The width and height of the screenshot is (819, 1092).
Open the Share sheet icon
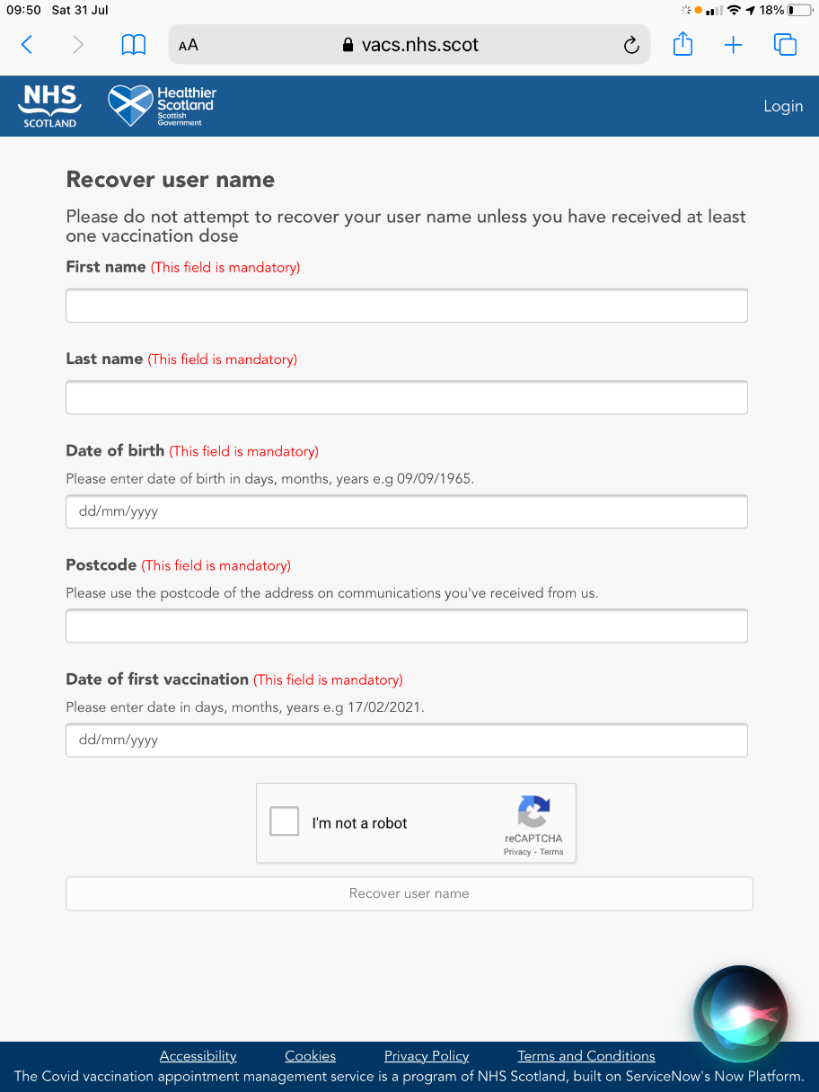682,44
